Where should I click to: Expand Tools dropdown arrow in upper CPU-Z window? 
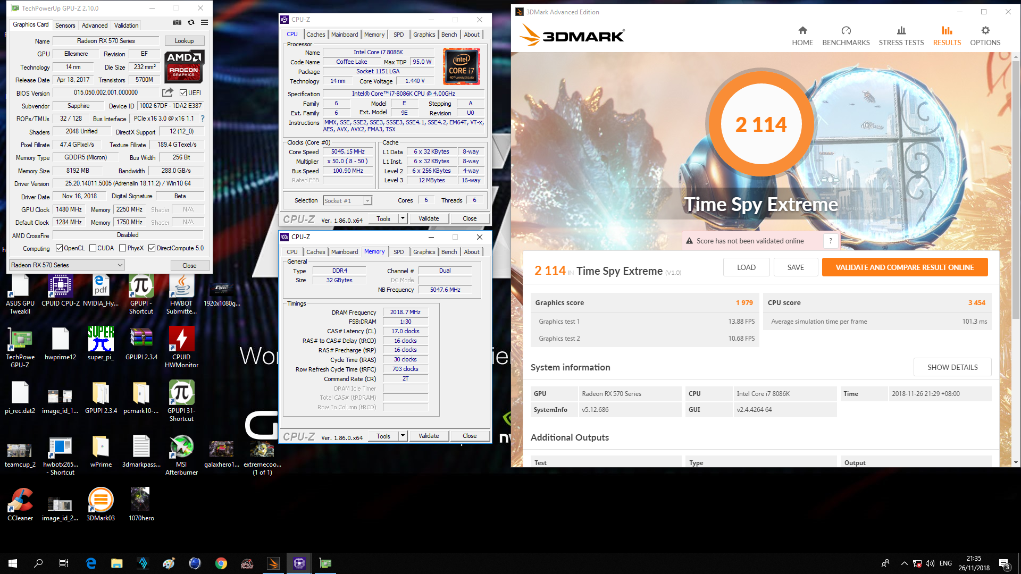click(x=403, y=218)
